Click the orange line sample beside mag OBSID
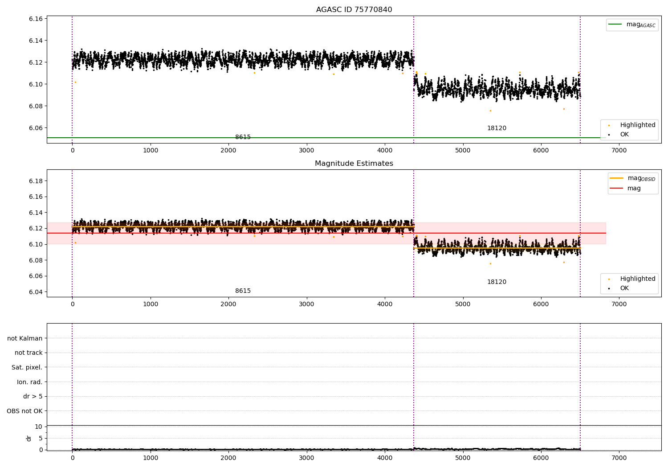The width and height of the screenshot is (668, 468). (x=616, y=178)
